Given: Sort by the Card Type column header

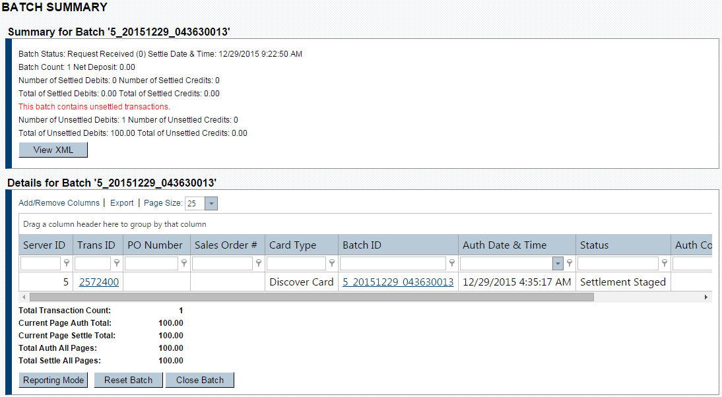Looking at the screenshot, I should coord(293,245).
